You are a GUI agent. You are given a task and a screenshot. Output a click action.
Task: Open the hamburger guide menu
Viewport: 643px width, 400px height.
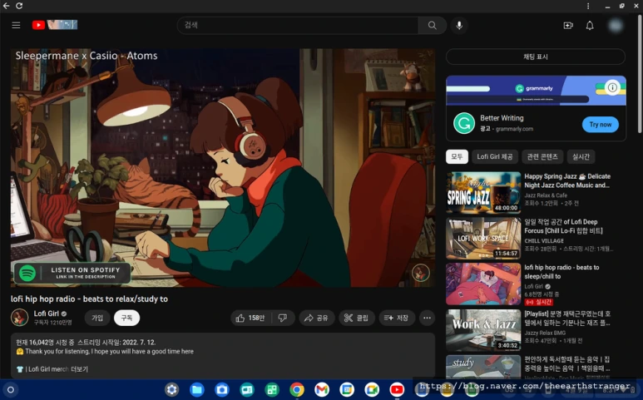[16, 26]
